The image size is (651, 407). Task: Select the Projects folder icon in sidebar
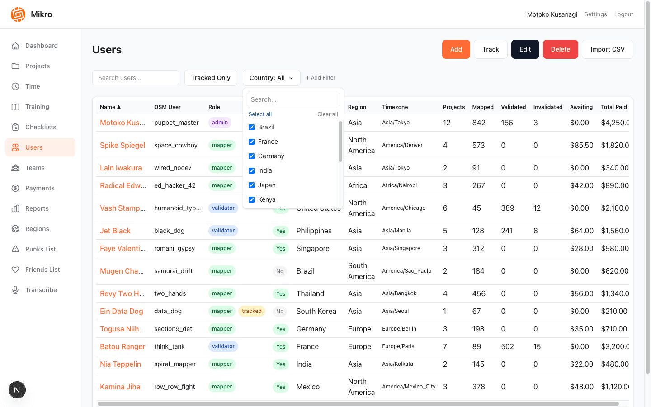[15, 66]
